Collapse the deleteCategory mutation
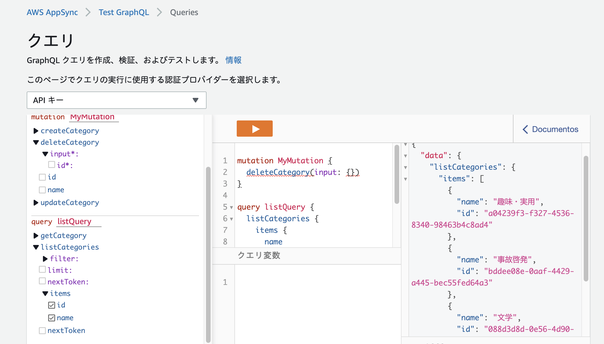The width and height of the screenshot is (604, 344). tap(36, 142)
